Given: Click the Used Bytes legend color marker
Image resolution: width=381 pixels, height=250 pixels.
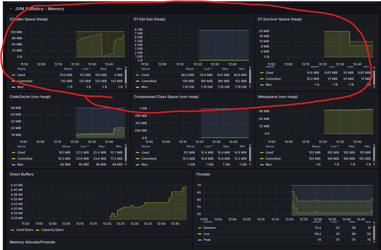Looking at the screenshot, I should point(12,230).
